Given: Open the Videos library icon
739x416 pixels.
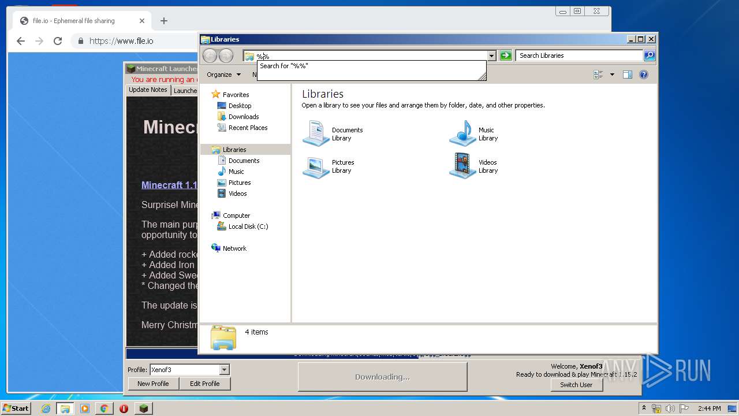Looking at the screenshot, I should pyautogui.click(x=462, y=166).
